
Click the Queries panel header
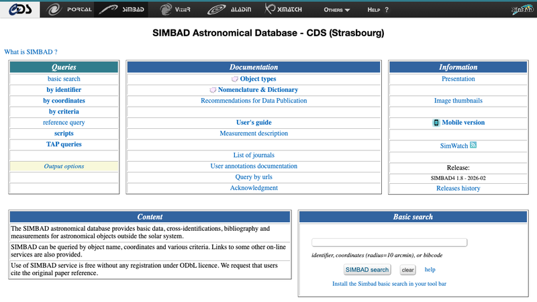pos(64,67)
